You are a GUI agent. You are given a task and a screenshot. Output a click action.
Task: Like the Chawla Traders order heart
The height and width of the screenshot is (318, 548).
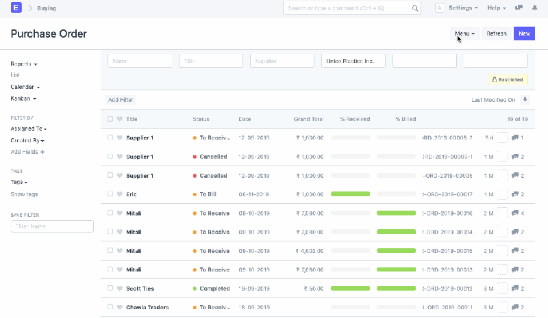119,307
